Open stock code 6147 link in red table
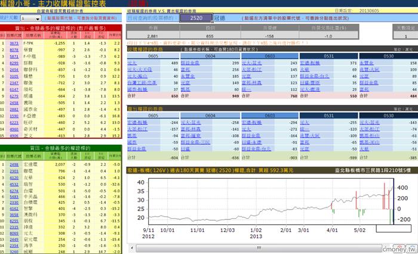This screenshot has height=254, width=418. pos(14,89)
